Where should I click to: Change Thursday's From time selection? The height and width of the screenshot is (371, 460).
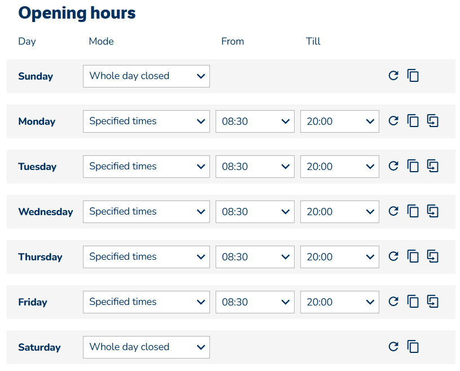[255, 257]
